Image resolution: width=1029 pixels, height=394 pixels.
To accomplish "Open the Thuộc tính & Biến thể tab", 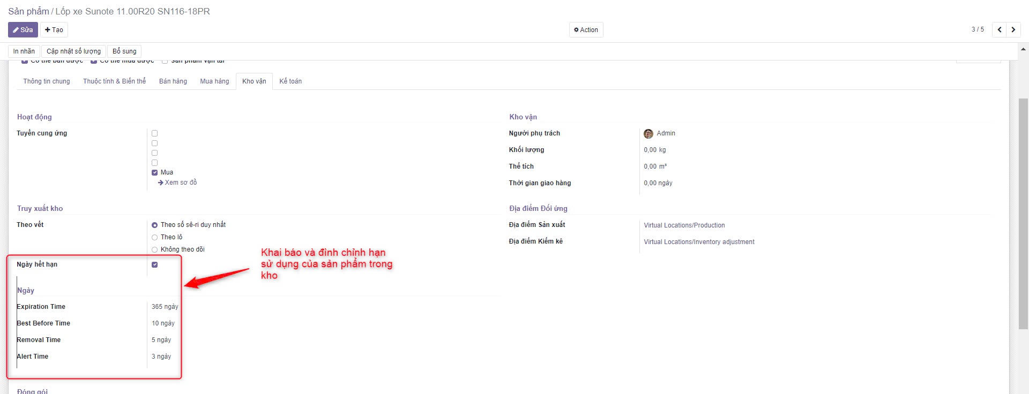I will point(114,81).
